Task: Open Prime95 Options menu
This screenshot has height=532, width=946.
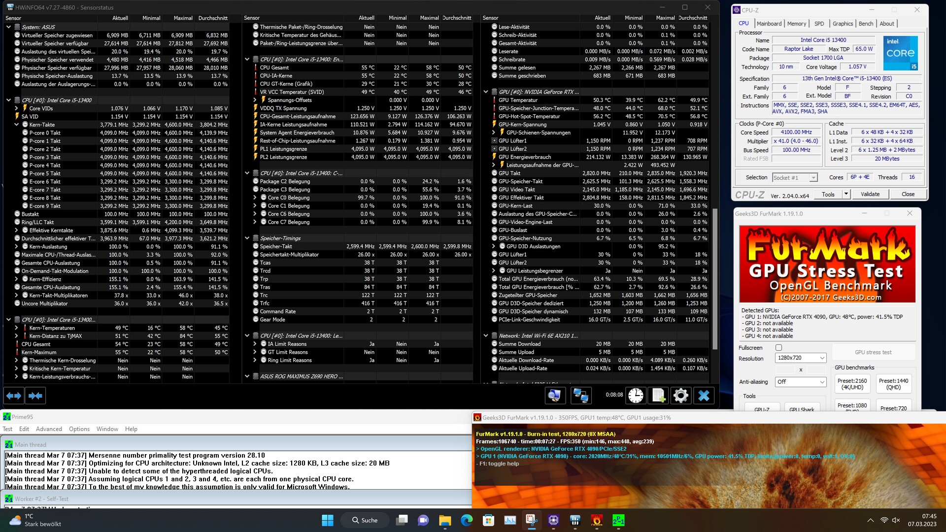Action: tap(79, 429)
